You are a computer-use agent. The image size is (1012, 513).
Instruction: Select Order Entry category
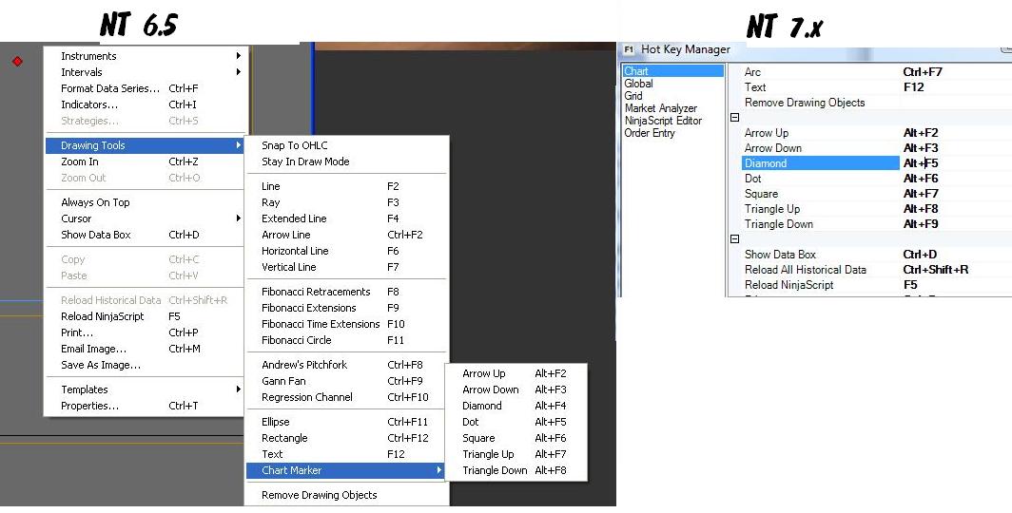(650, 133)
